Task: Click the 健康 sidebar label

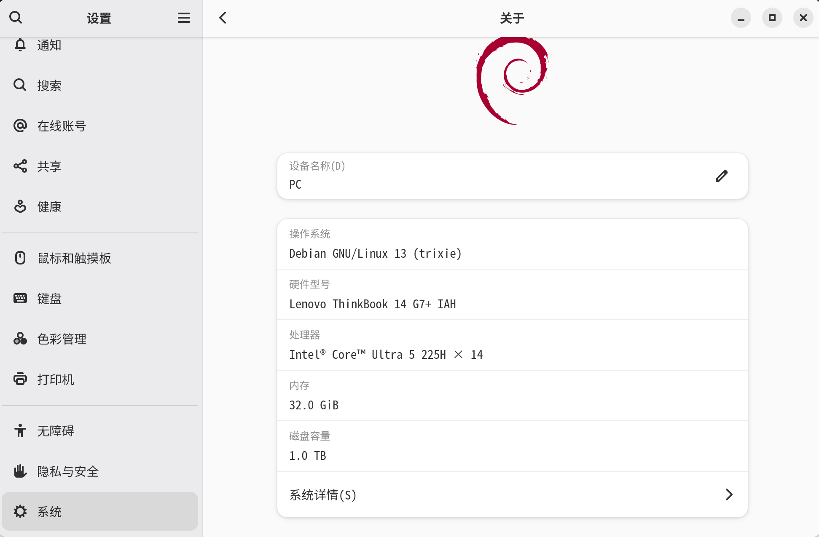Action: point(49,207)
